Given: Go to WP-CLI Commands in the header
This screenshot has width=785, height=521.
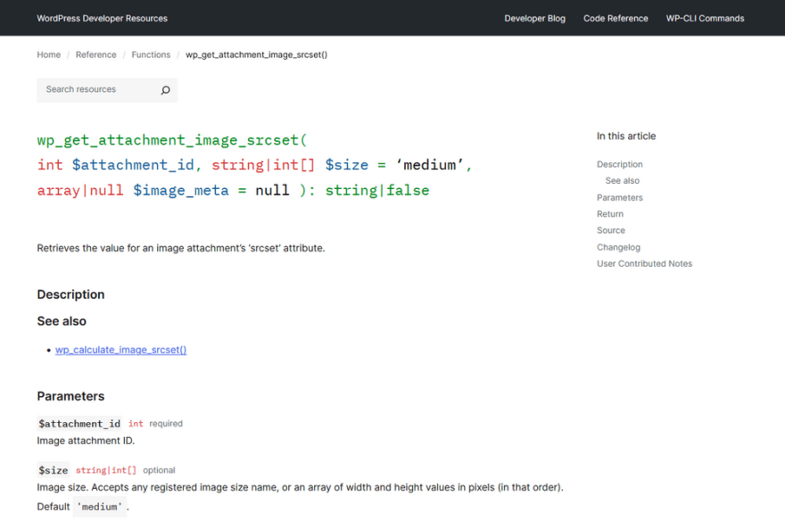Looking at the screenshot, I should pyautogui.click(x=705, y=18).
